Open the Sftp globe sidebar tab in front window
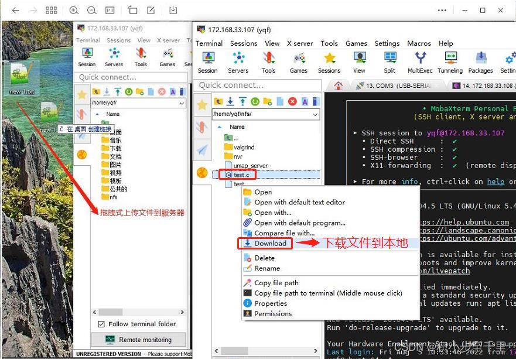Viewport: 516px width, 359px height. [x=201, y=172]
